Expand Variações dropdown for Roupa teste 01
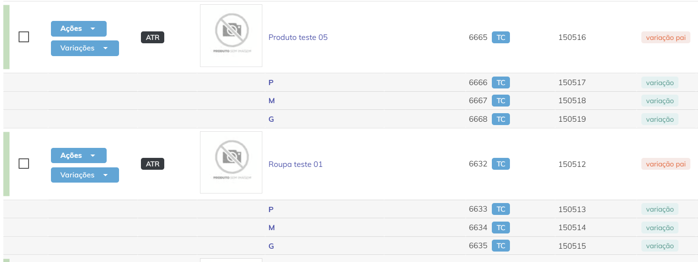The image size is (698, 262). [85, 175]
